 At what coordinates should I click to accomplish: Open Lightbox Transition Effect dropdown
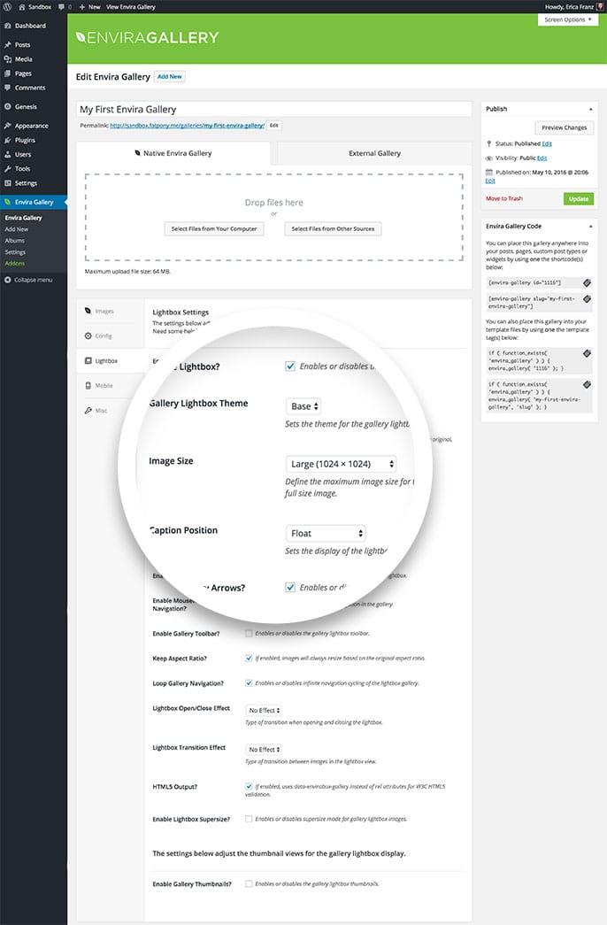tap(264, 749)
